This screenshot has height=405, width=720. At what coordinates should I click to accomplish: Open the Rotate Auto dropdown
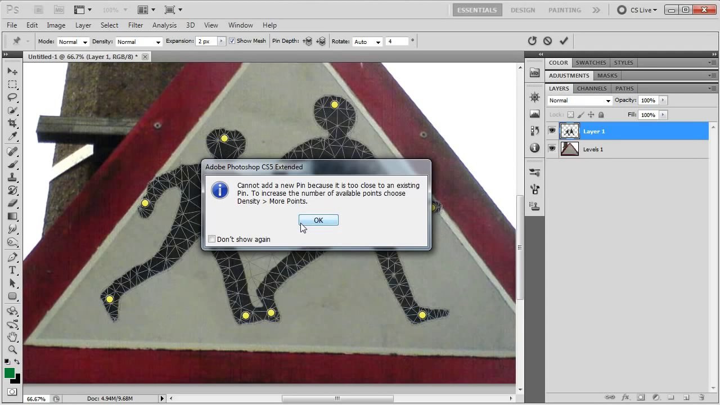point(366,42)
